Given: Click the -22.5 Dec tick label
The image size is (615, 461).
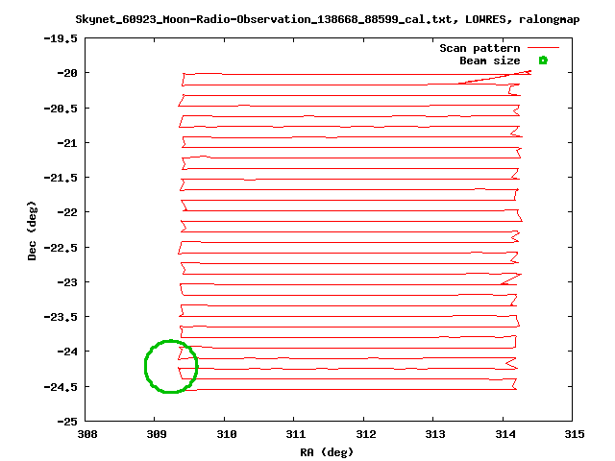Looking at the screenshot, I should [61, 248].
